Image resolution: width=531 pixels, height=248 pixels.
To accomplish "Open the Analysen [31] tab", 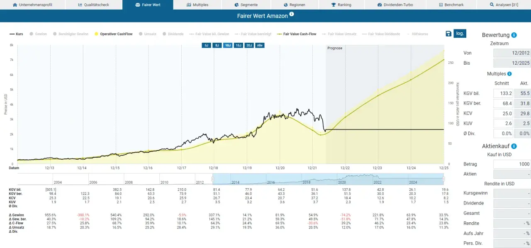I will point(504,5).
